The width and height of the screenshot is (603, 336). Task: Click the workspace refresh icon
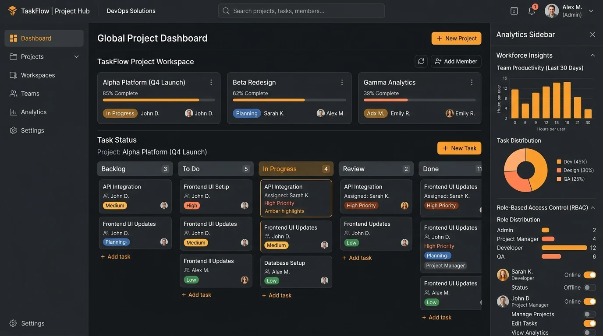coord(421,61)
